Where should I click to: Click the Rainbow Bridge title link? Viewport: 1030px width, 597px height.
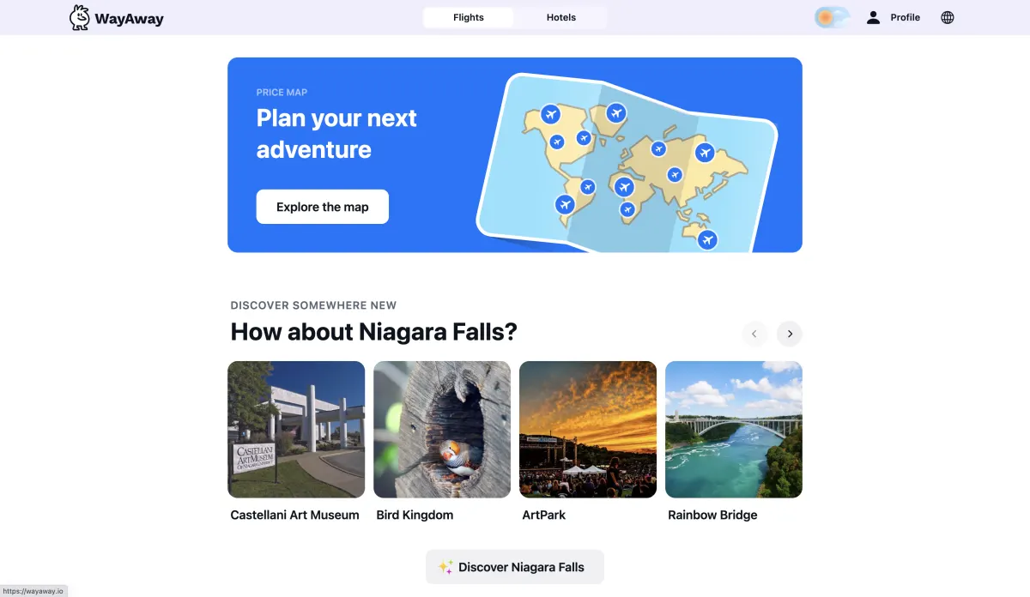click(712, 515)
